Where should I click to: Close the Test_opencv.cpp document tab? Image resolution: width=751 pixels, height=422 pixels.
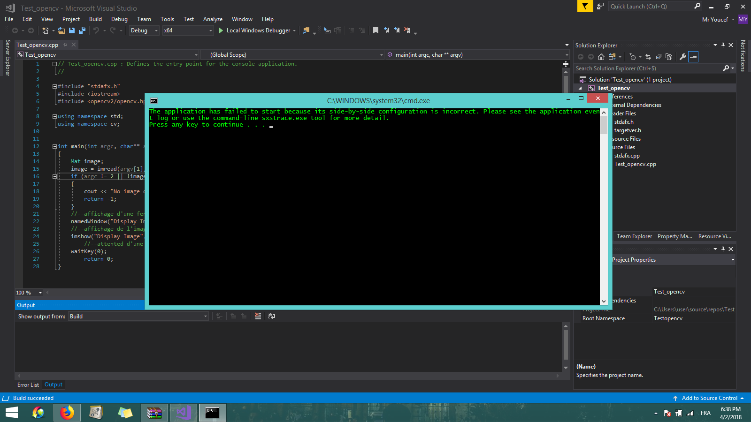[x=74, y=45]
